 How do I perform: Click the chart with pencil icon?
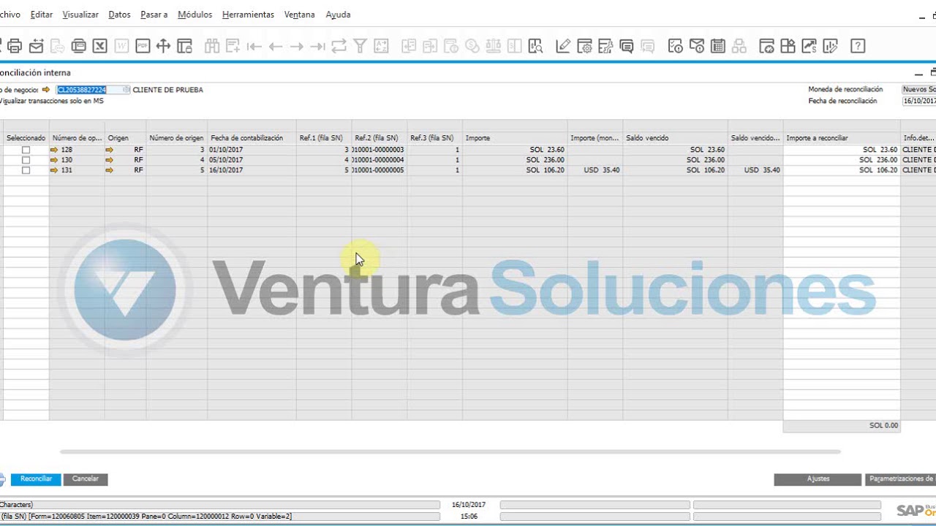coord(830,46)
